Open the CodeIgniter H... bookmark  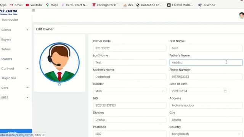[x=106, y=5]
